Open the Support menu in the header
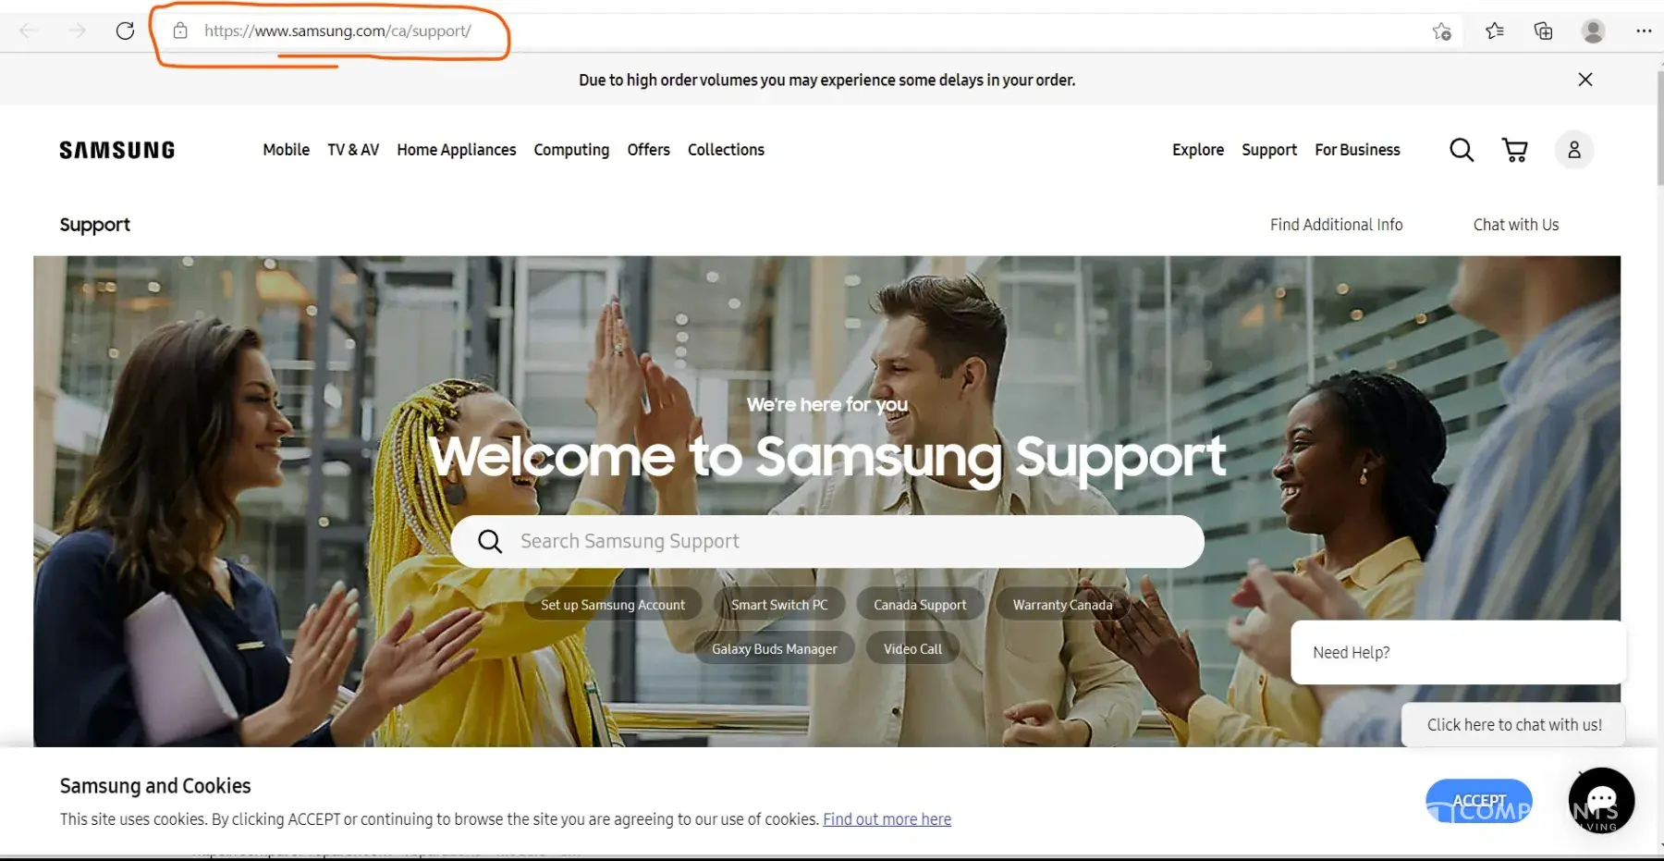This screenshot has height=861, width=1664. click(x=1269, y=150)
